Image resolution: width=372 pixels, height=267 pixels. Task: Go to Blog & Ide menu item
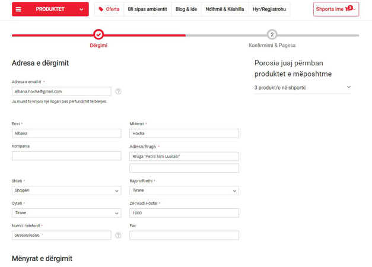click(186, 9)
